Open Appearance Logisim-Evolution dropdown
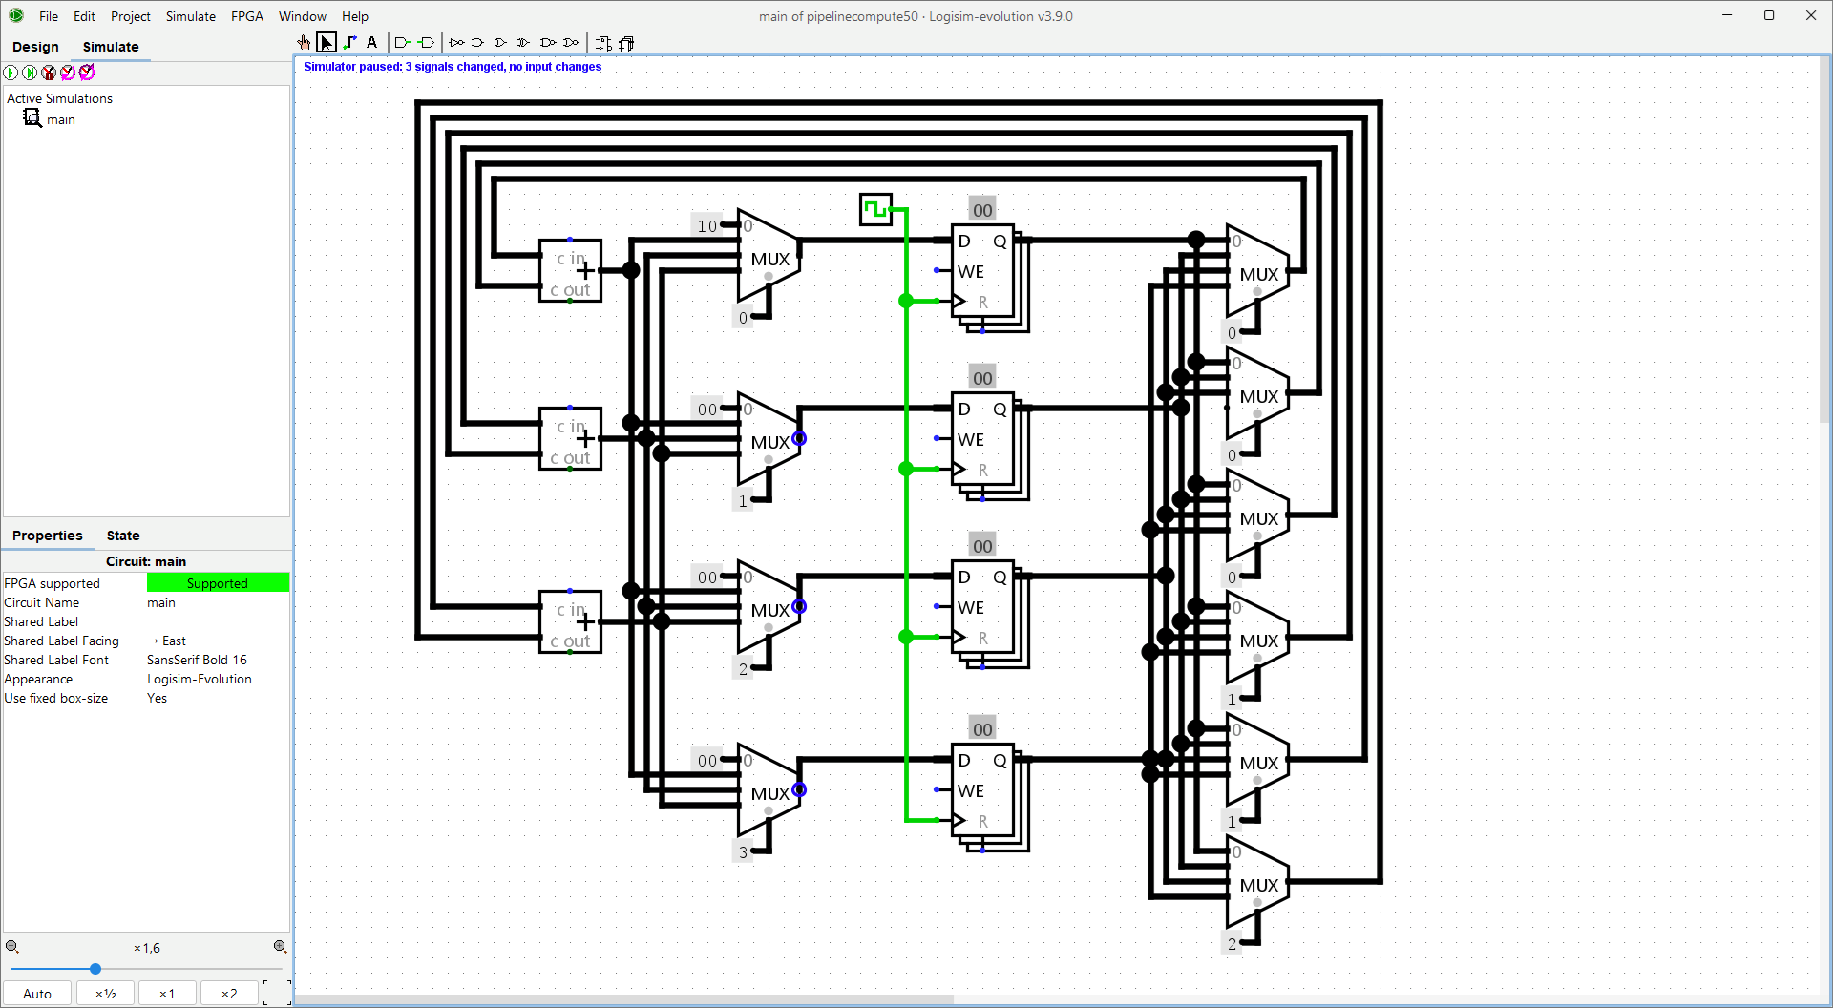This screenshot has height=1008, width=1833. point(218,679)
